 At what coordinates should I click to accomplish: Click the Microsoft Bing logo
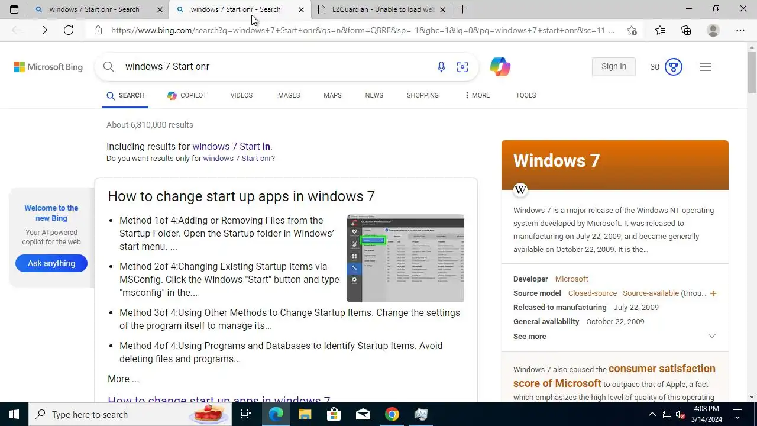(x=48, y=67)
